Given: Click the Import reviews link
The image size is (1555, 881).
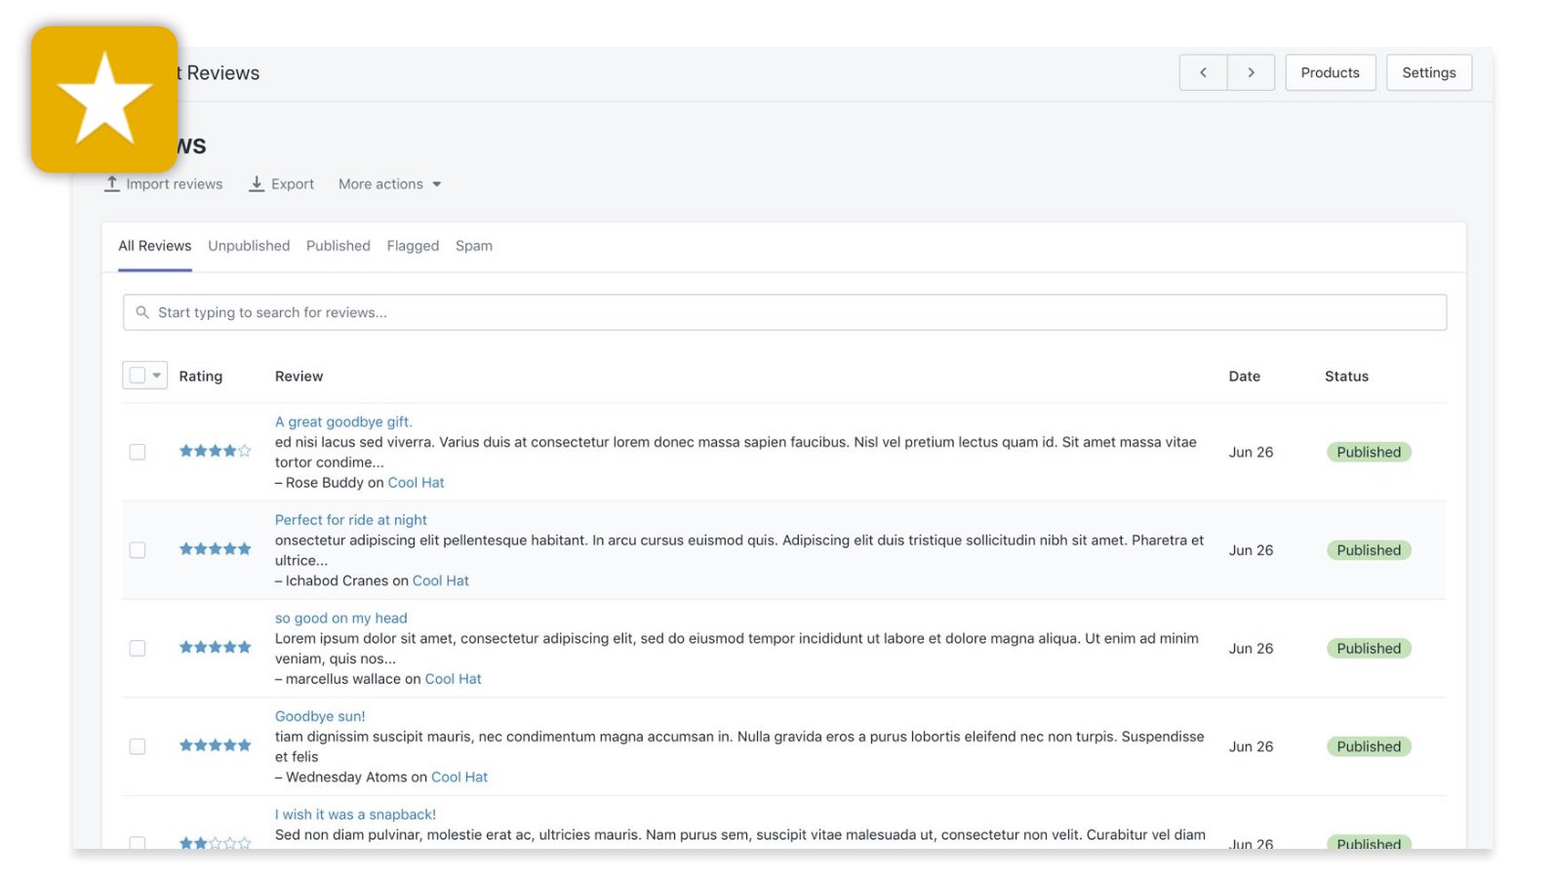Looking at the screenshot, I should click(x=164, y=183).
